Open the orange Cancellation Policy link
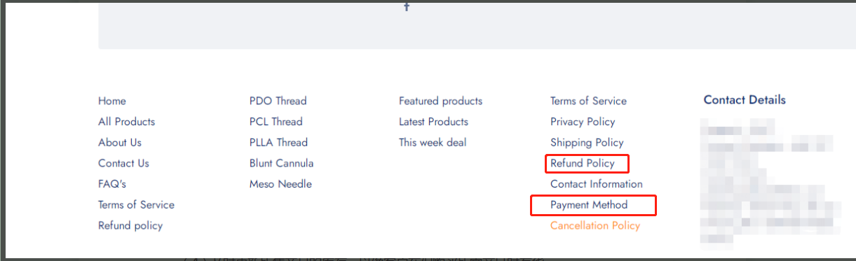 click(595, 225)
